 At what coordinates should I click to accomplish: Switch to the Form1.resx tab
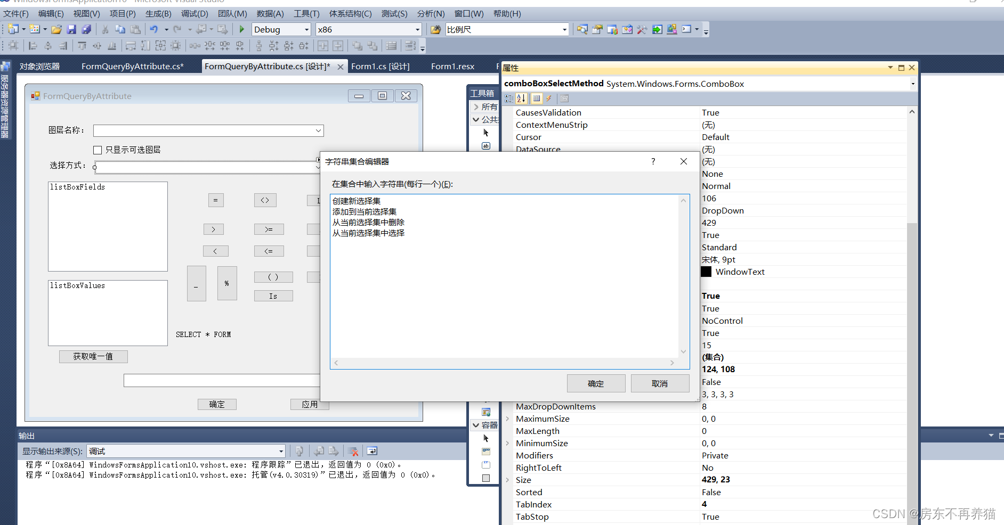click(452, 67)
